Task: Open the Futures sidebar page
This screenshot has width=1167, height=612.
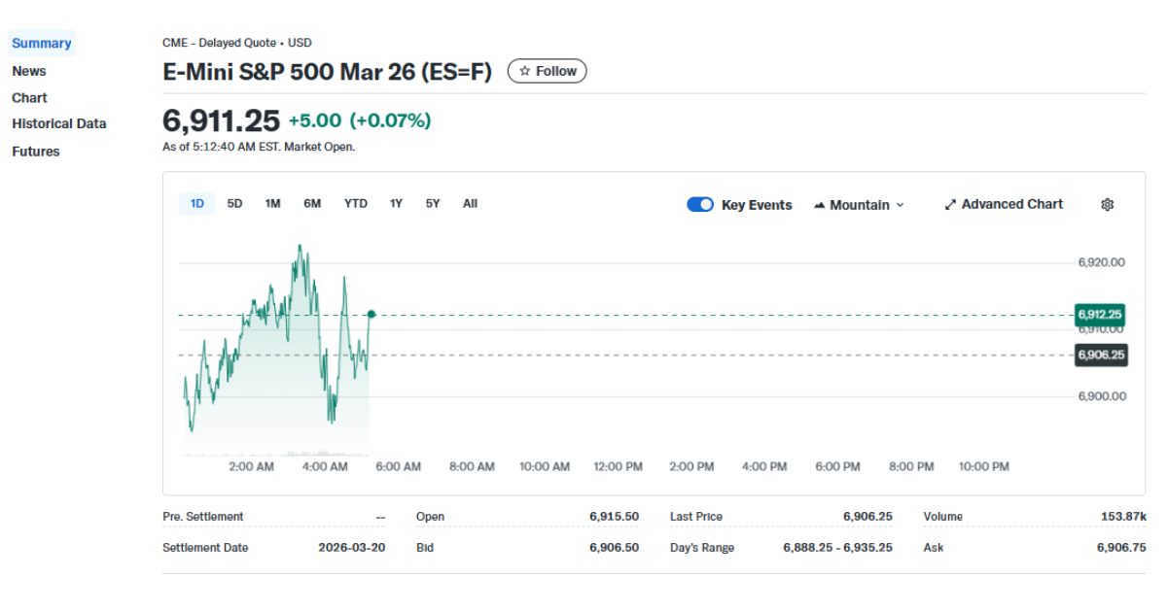Action: [35, 151]
